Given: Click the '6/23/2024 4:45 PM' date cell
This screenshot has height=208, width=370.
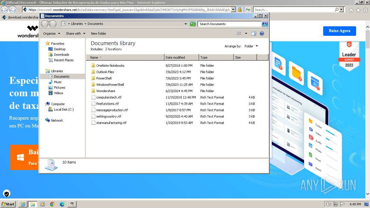Looking at the screenshot, I should [179, 91].
